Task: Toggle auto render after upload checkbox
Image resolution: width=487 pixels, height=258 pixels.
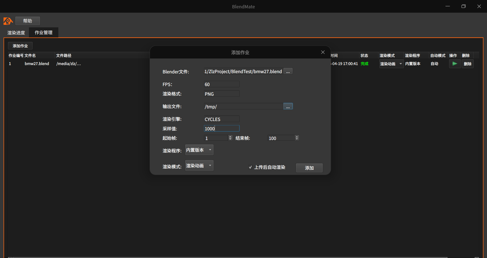Action: [250, 167]
